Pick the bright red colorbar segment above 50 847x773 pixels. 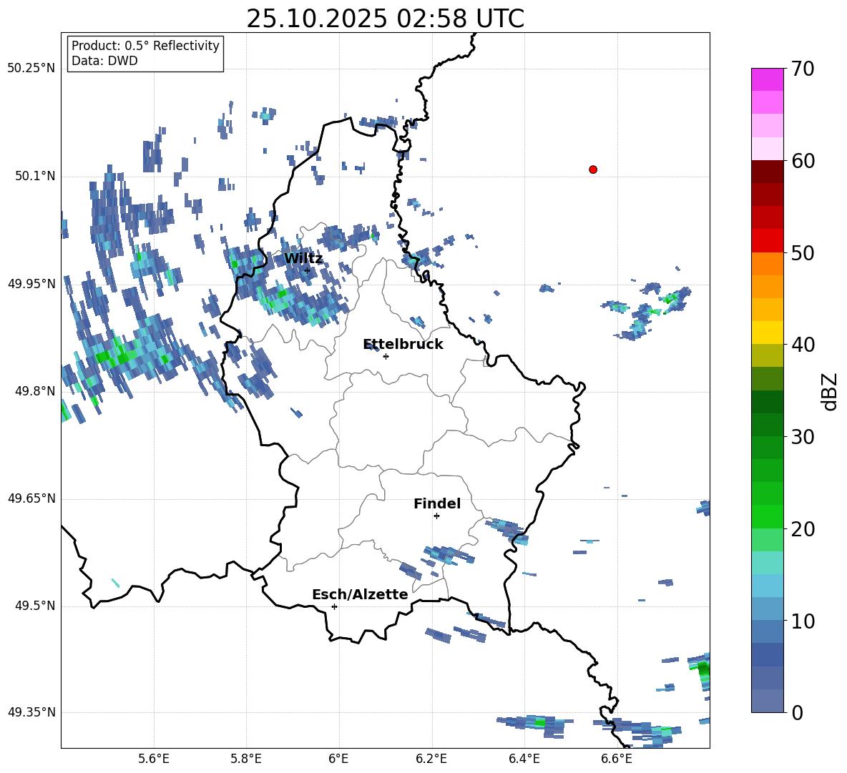coord(767,241)
